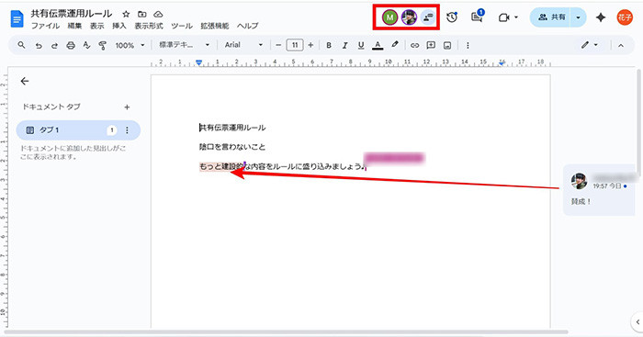
Task: Open the 100% zoom dropdown
Action: (x=130, y=45)
